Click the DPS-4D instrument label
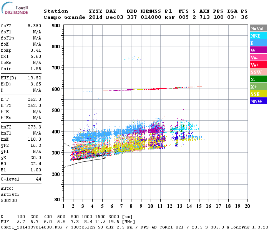Image resolution: width=269 pixels, height=230 pixels. (149, 227)
